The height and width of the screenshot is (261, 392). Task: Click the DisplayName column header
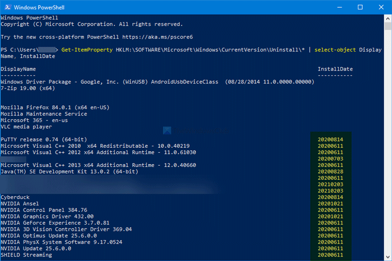pyautogui.click(x=19, y=68)
